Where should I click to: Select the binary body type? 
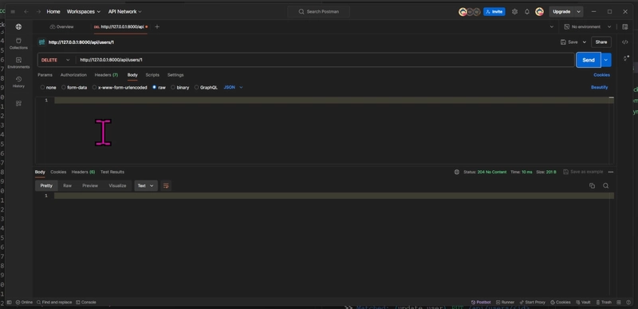point(180,88)
